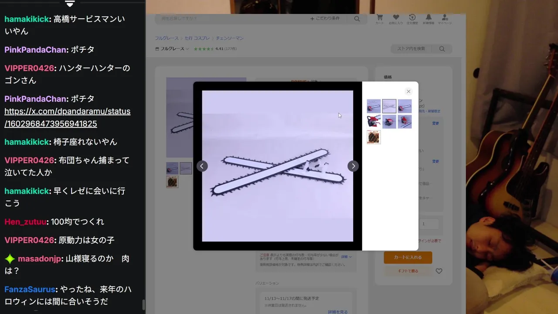The image size is (558, 314).
Task: Click the upper 変更 link
Action: tap(436, 123)
